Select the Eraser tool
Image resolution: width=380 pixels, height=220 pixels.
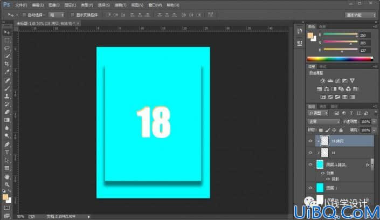tap(7, 112)
